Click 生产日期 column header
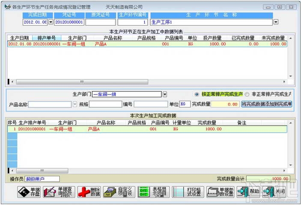 [20, 38]
